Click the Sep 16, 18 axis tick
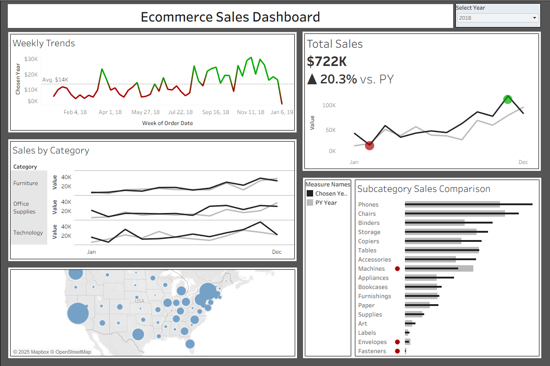Image resolution: width=550 pixels, height=366 pixels. (x=215, y=112)
